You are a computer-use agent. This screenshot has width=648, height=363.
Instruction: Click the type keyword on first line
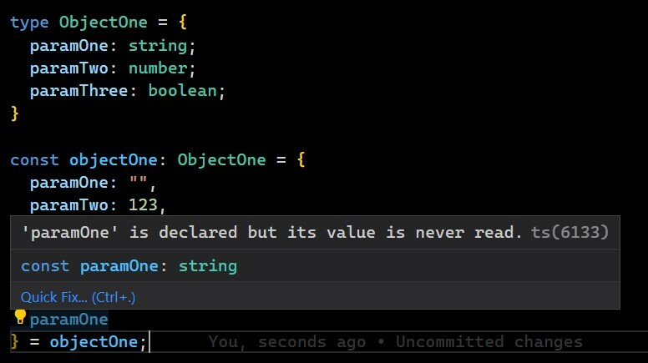pos(29,23)
